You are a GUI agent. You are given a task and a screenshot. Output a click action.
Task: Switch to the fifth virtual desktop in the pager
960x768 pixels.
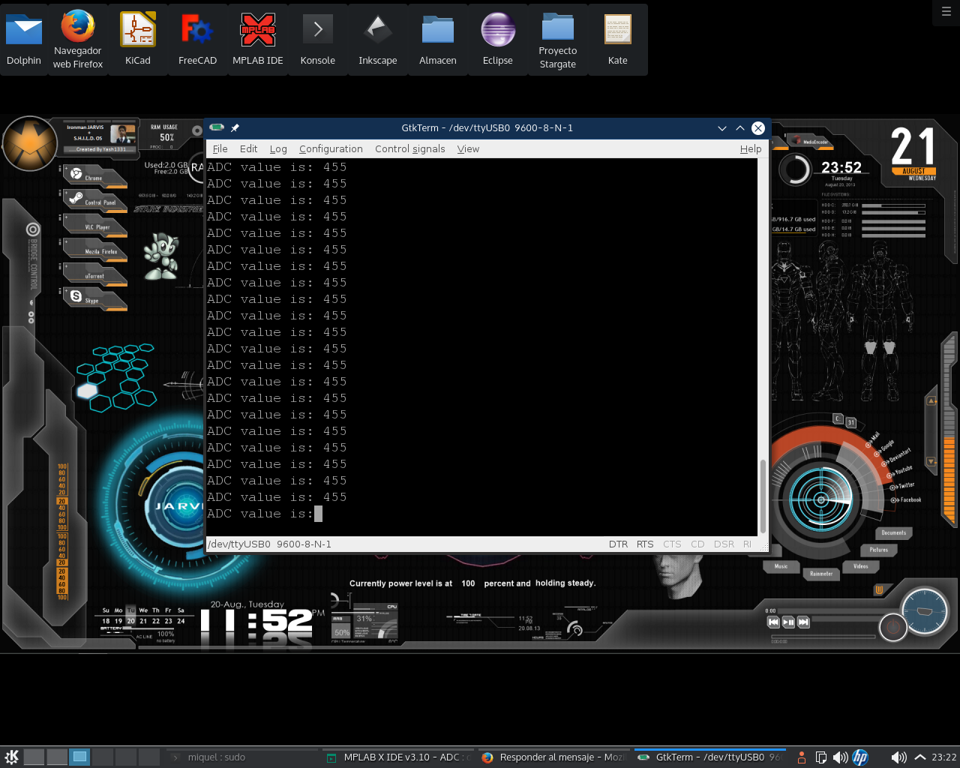click(x=126, y=757)
